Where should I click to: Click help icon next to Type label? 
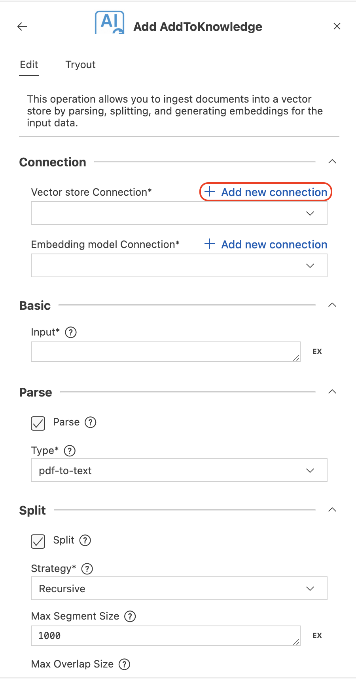[70, 450]
